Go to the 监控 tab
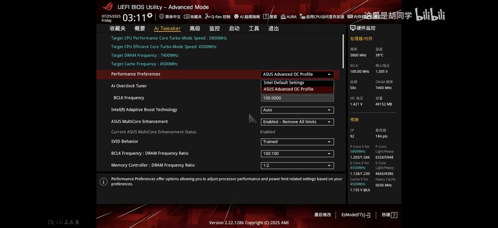Image resolution: width=498 pixels, height=228 pixels. point(214,29)
